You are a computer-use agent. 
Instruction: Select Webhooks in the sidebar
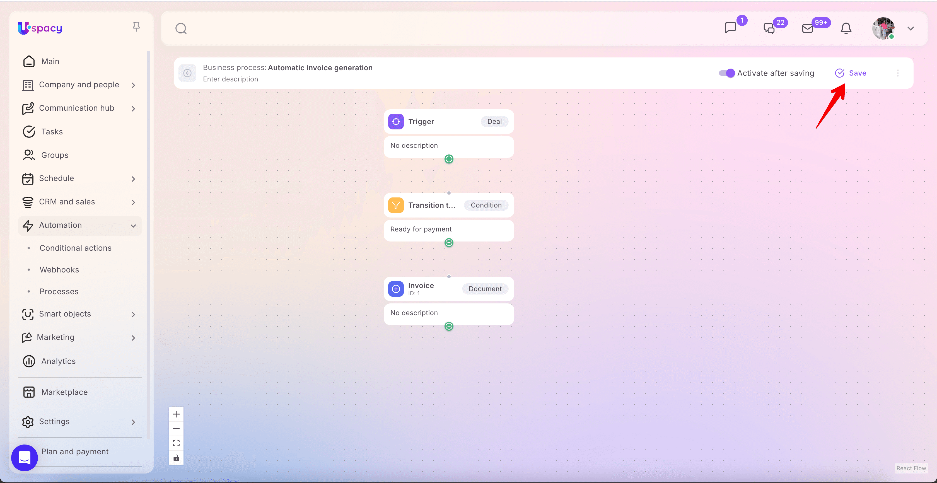tap(59, 269)
